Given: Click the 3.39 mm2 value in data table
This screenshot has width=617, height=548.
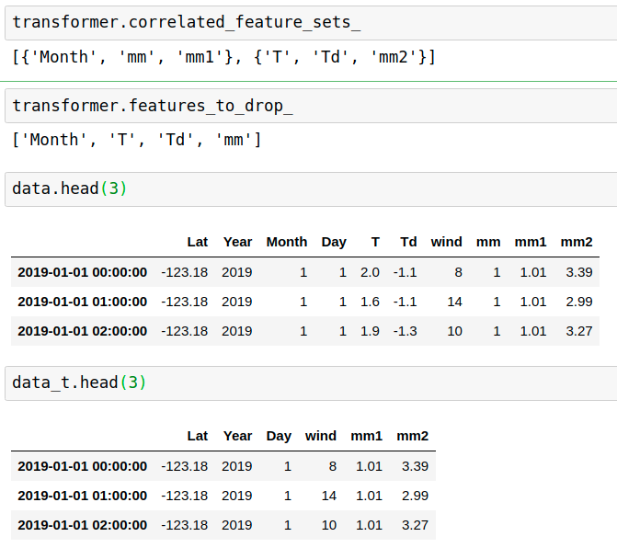Looking at the screenshot, I should (x=579, y=272).
